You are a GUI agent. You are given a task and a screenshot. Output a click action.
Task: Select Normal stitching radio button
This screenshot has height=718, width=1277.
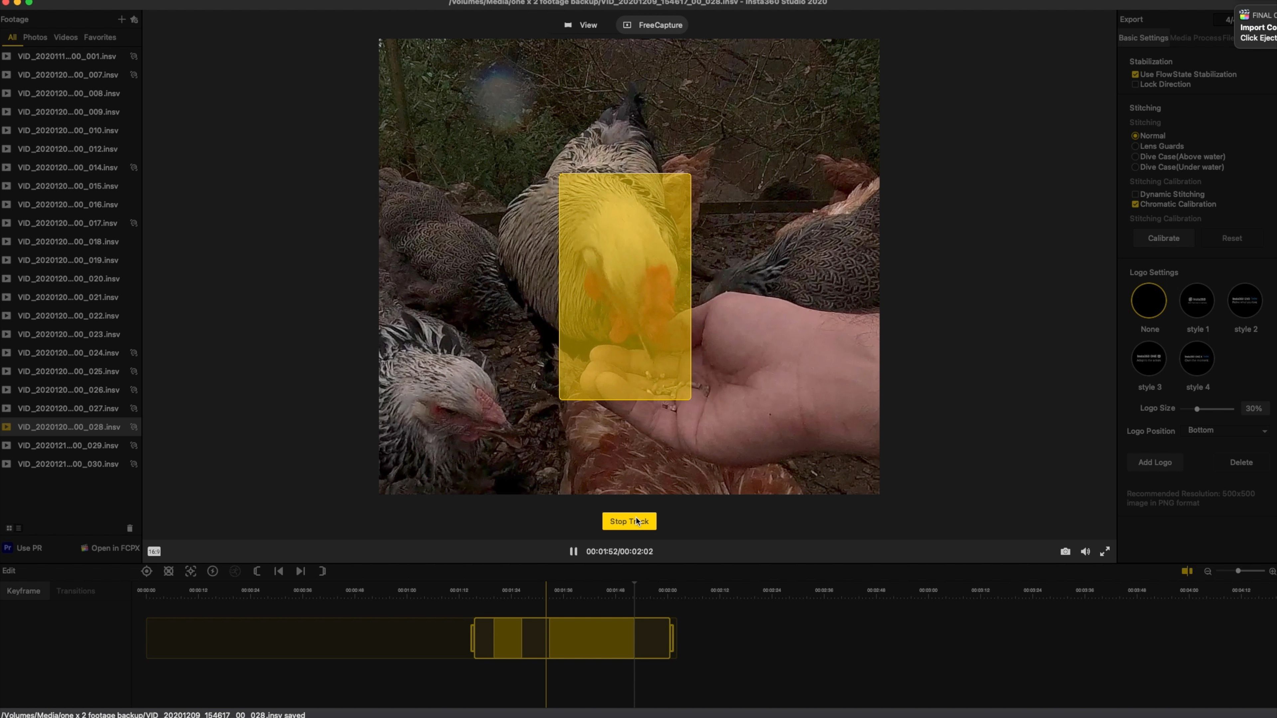pos(1135,136)
